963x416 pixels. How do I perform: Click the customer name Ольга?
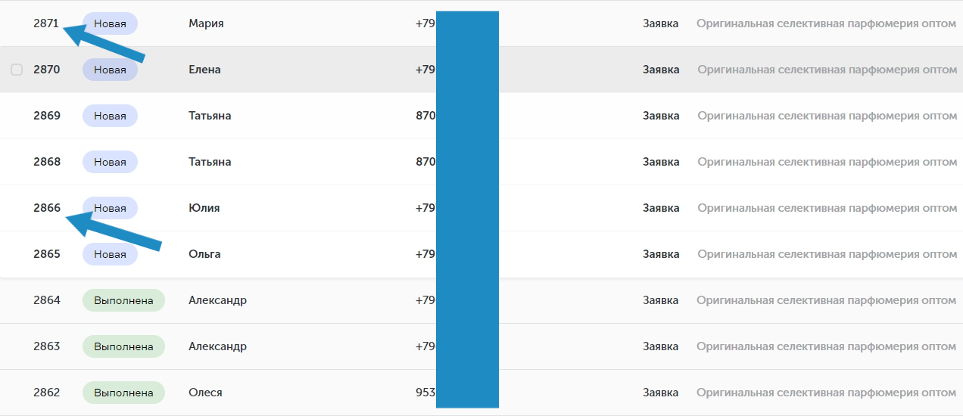[x=204, y=254]
